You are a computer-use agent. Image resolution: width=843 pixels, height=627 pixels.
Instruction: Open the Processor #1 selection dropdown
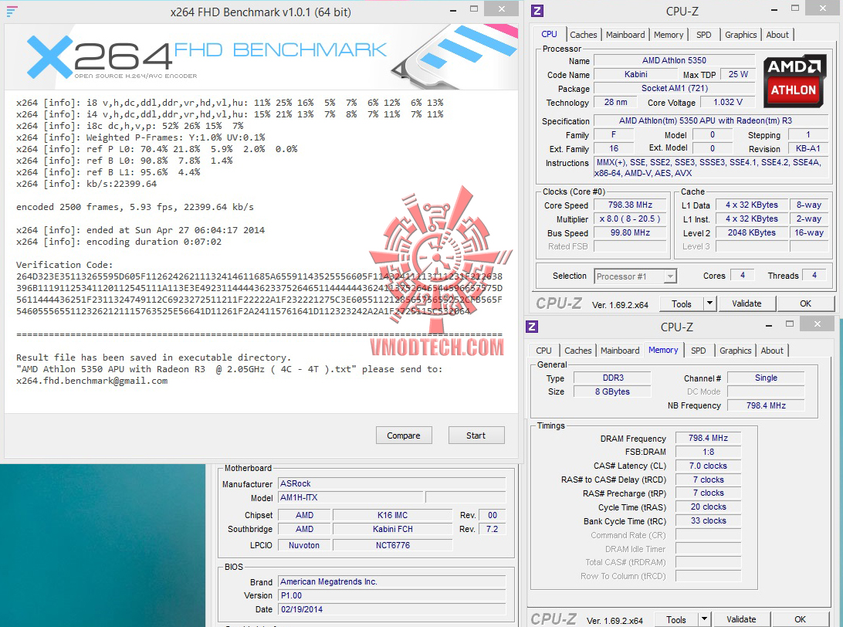click(x=635, y=276)
